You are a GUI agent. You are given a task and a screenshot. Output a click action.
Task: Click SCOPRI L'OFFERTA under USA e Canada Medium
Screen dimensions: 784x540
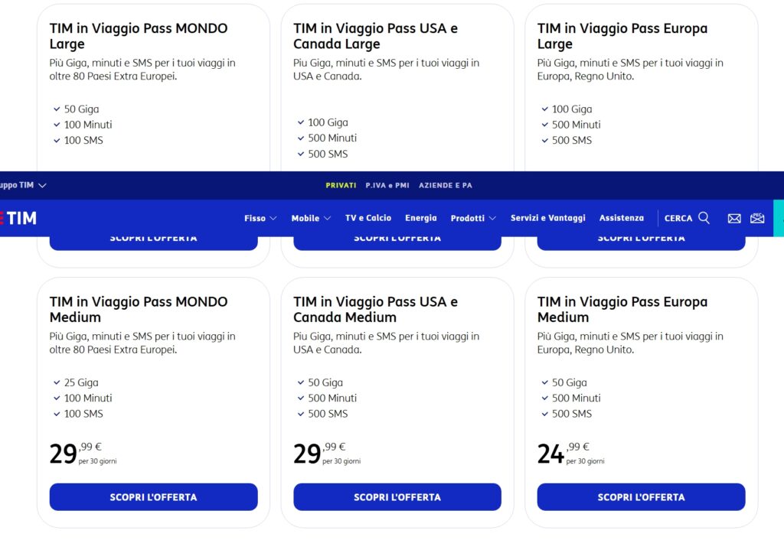pyautogui.click(x=397, y=496)
